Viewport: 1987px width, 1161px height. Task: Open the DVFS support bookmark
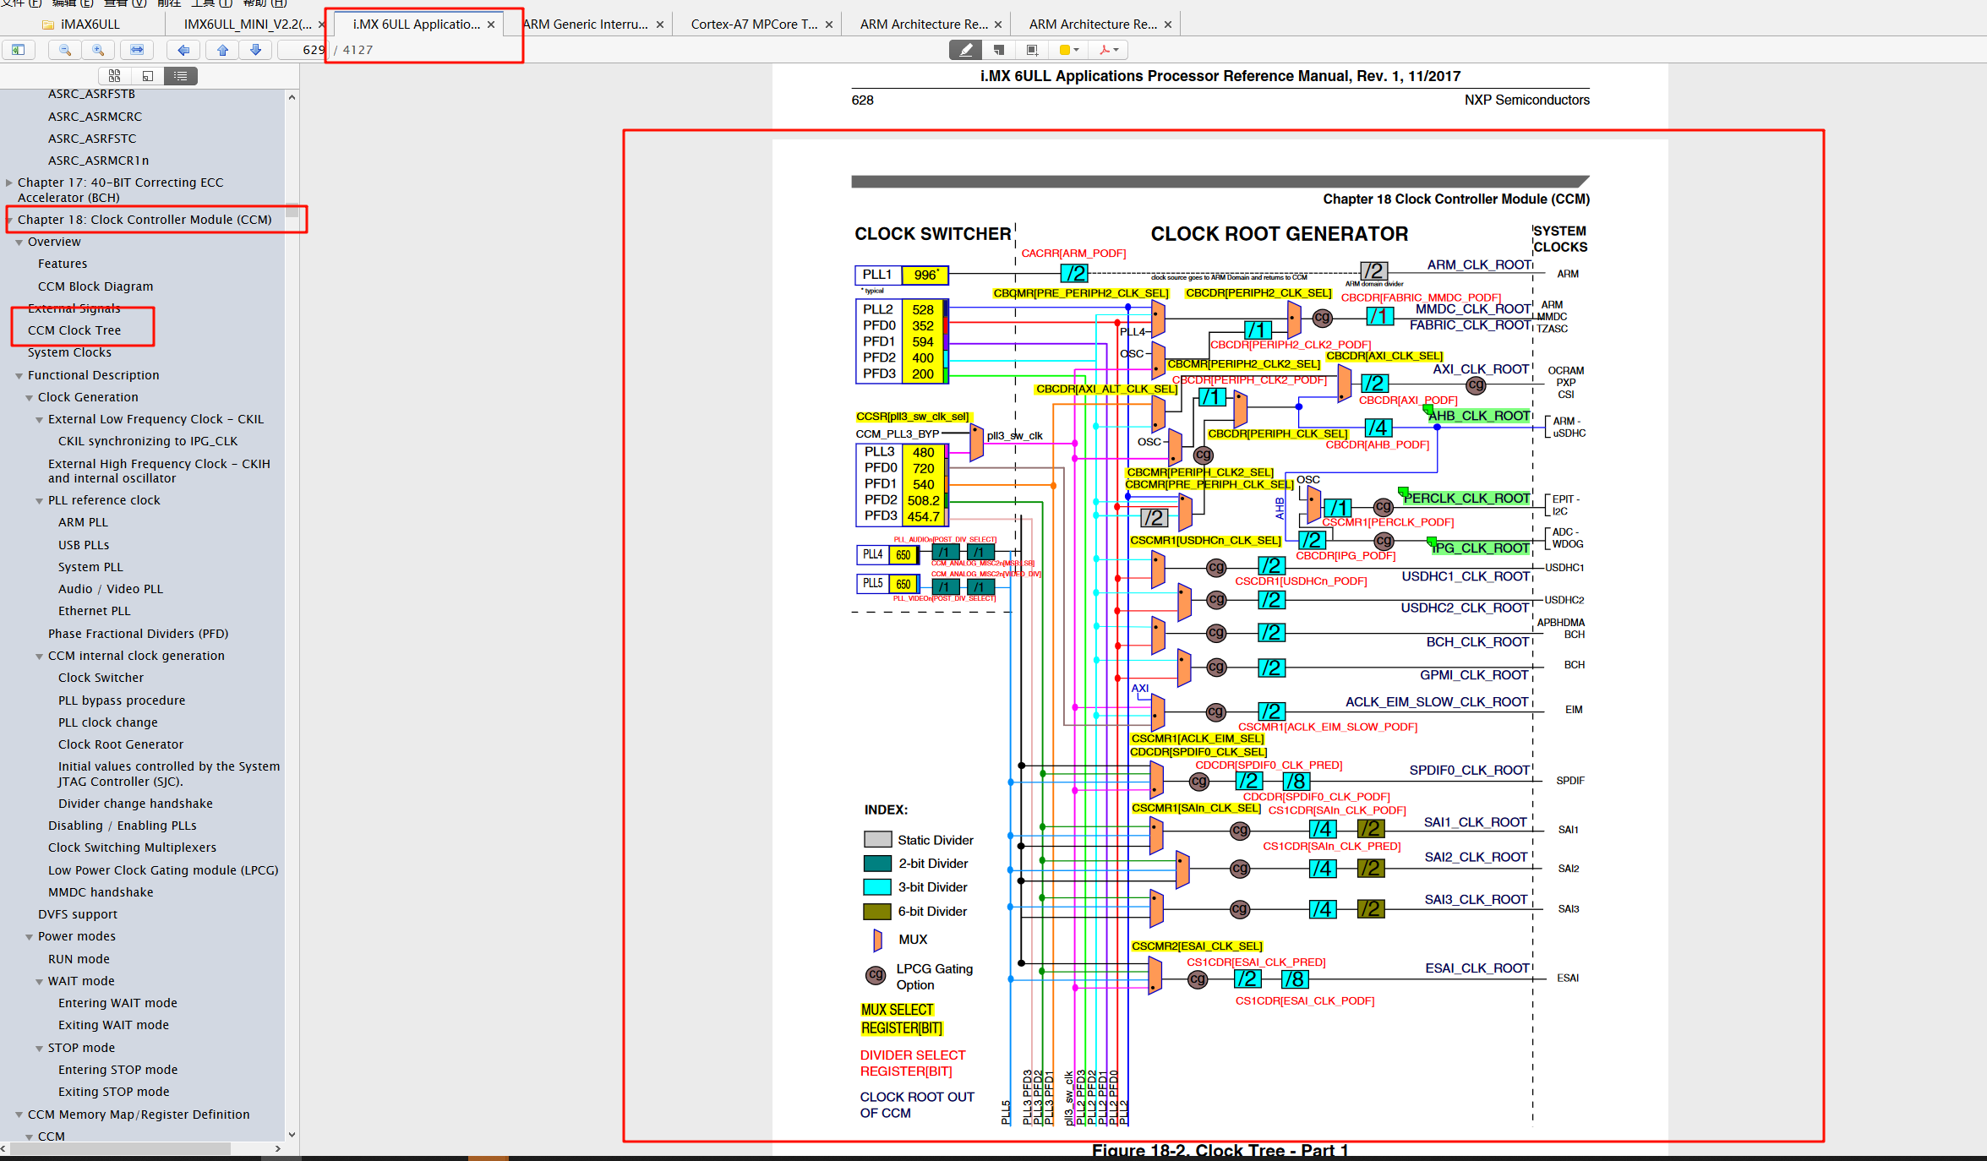point(78,914)
